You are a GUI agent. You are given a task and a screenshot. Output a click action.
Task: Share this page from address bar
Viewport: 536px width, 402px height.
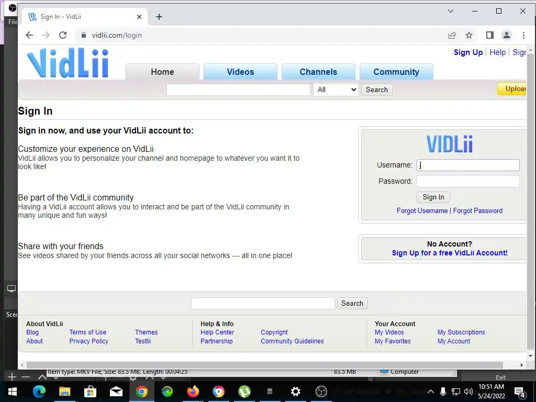point(452,35)
